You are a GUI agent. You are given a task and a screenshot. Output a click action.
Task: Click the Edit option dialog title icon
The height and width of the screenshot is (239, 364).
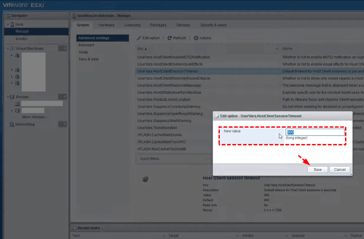click(x=217, y=116)
